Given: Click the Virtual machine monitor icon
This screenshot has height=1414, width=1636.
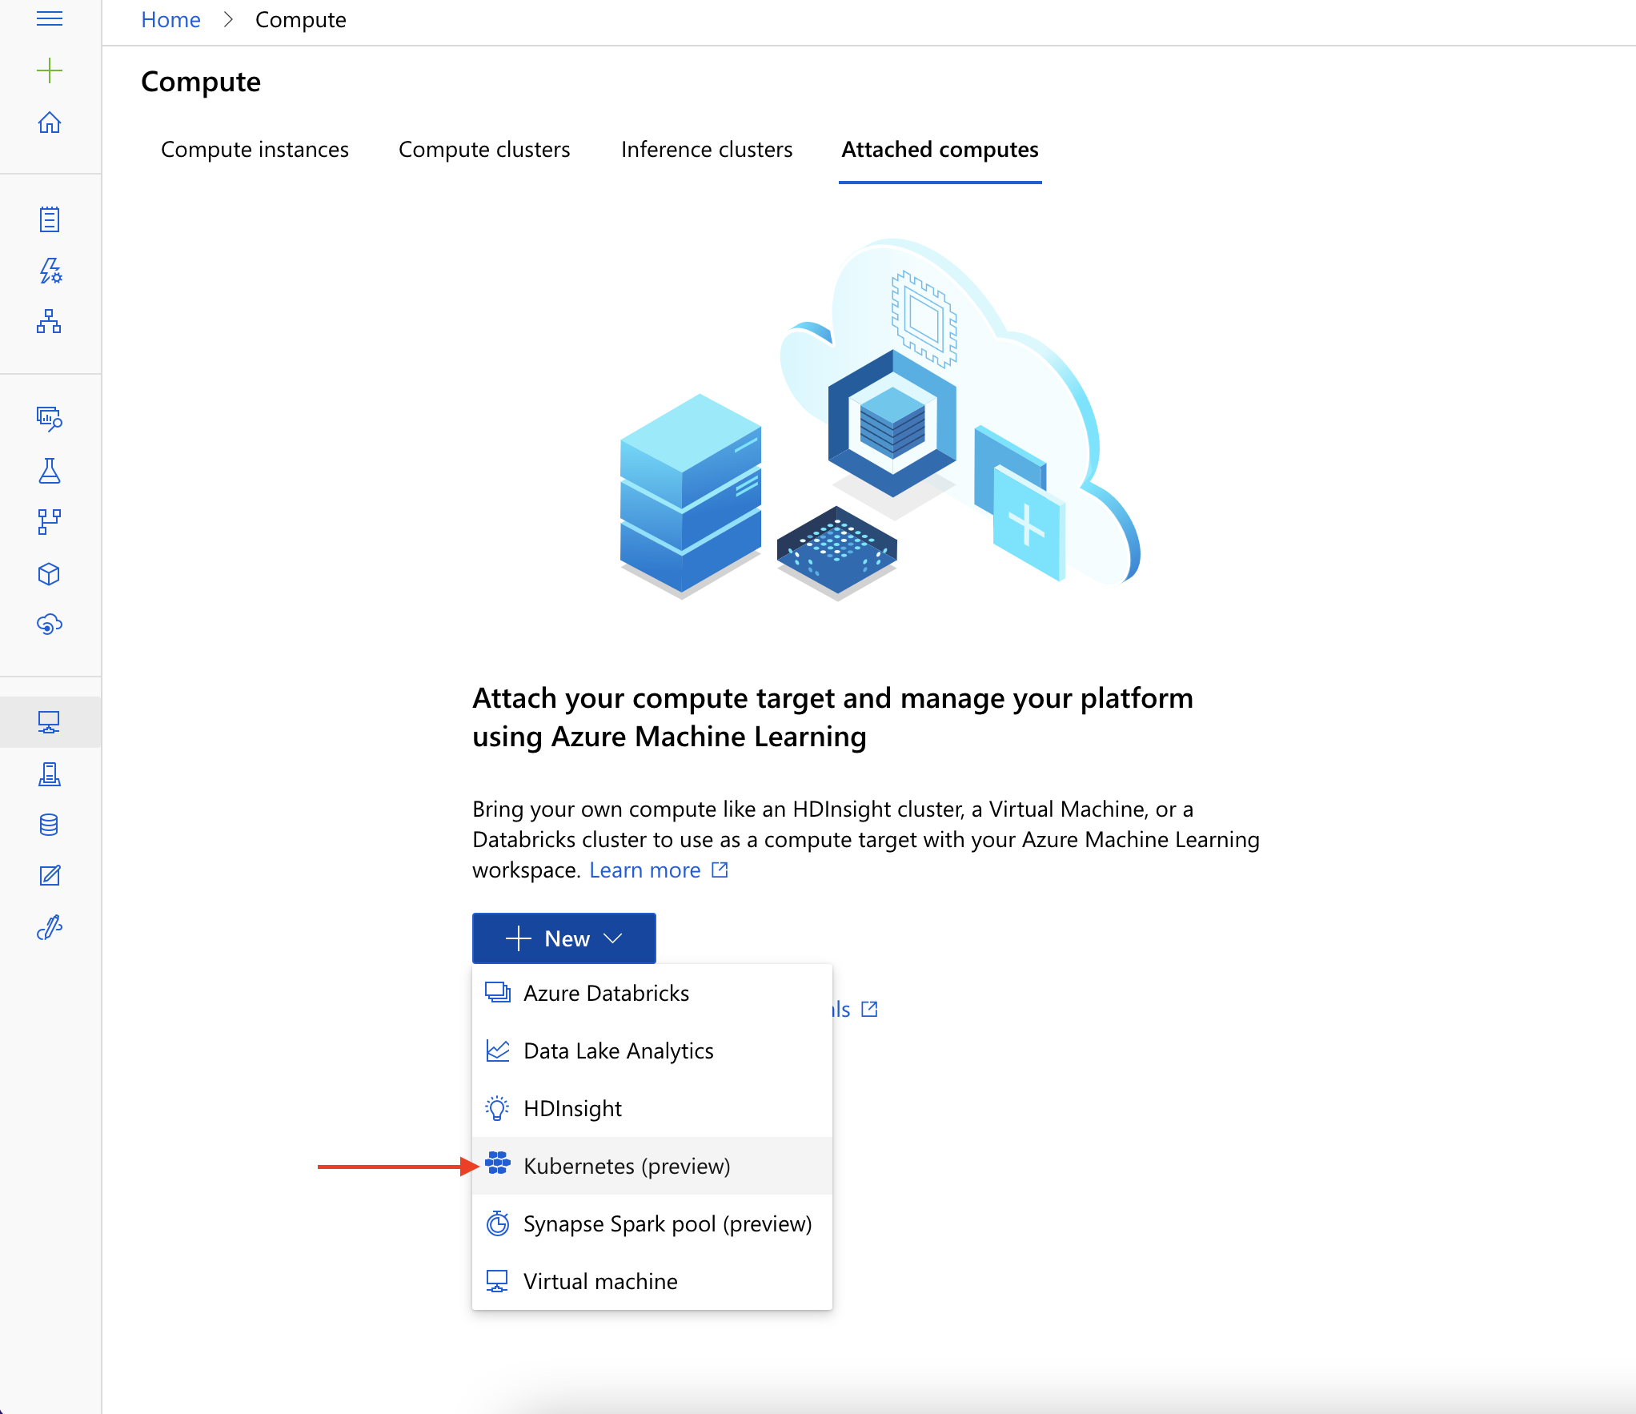Looking at the screenshot, I should pos(498,1281).
